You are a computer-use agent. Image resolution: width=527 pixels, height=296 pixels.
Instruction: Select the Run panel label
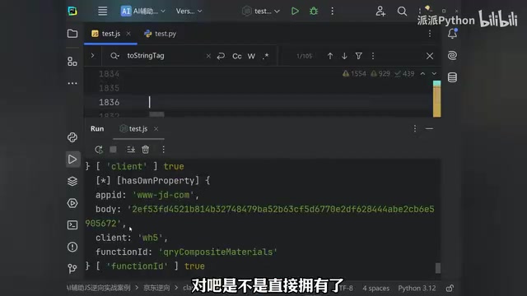[97, 129]
